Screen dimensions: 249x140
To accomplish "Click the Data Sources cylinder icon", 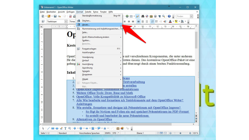I will (155, 16).
